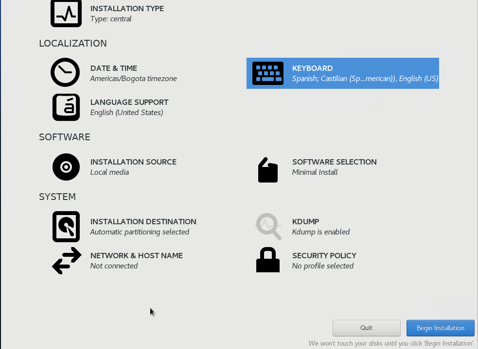
Task: Click the Quit button
Action: point(367,328)
